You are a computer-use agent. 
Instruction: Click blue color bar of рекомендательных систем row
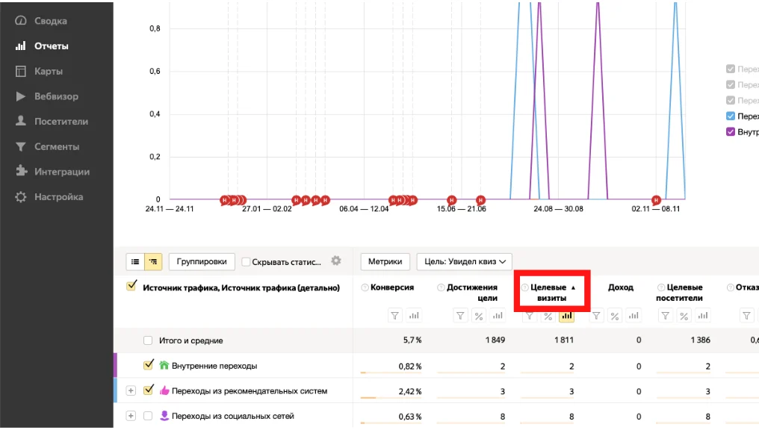pos(115,390)
